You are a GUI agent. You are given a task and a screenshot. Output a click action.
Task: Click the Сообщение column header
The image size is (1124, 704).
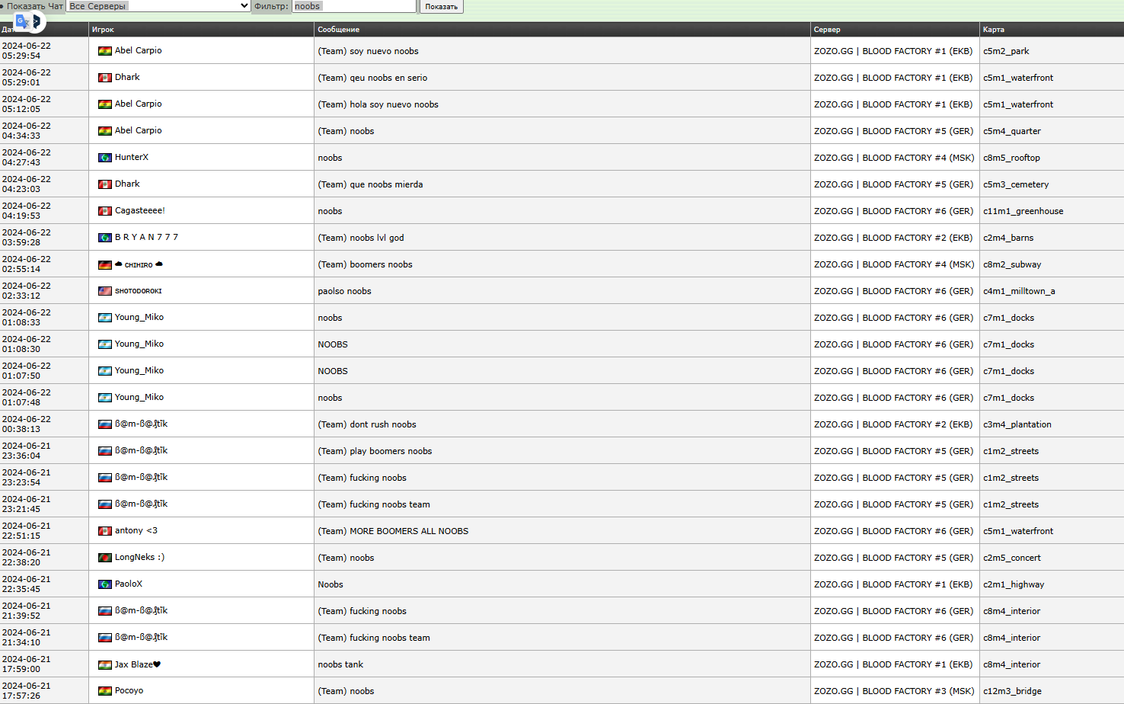(x=338, y=30)
